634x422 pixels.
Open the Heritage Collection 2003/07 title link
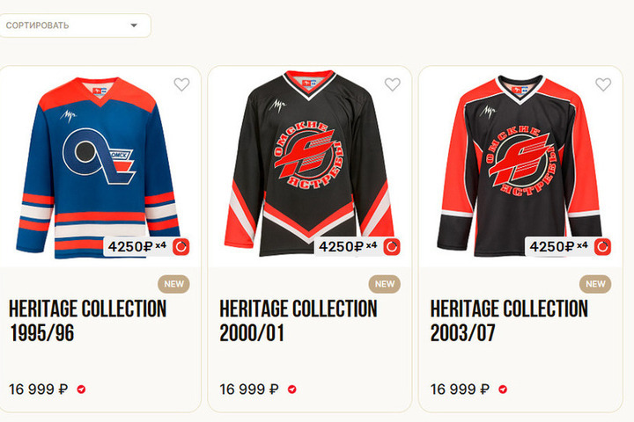(x=509, y=321)
